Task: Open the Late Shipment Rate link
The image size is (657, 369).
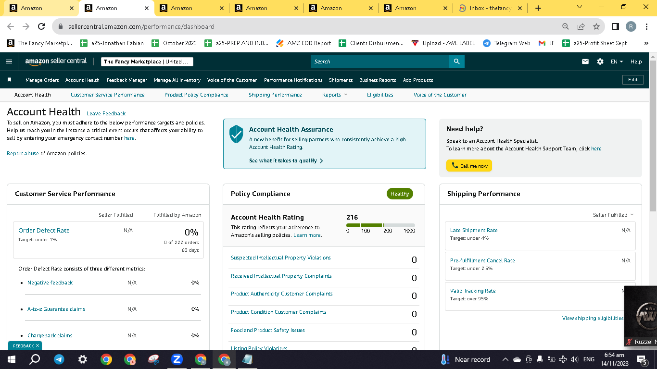Action: pos(474,230)
